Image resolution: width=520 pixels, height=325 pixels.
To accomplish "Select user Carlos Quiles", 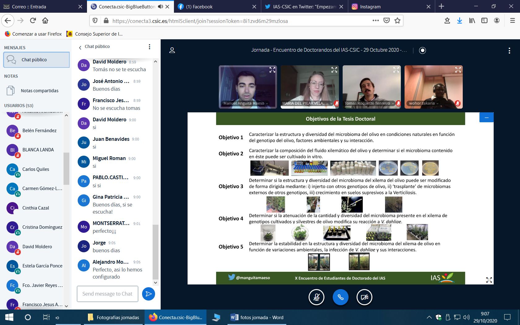I will (x=34, y=169).
